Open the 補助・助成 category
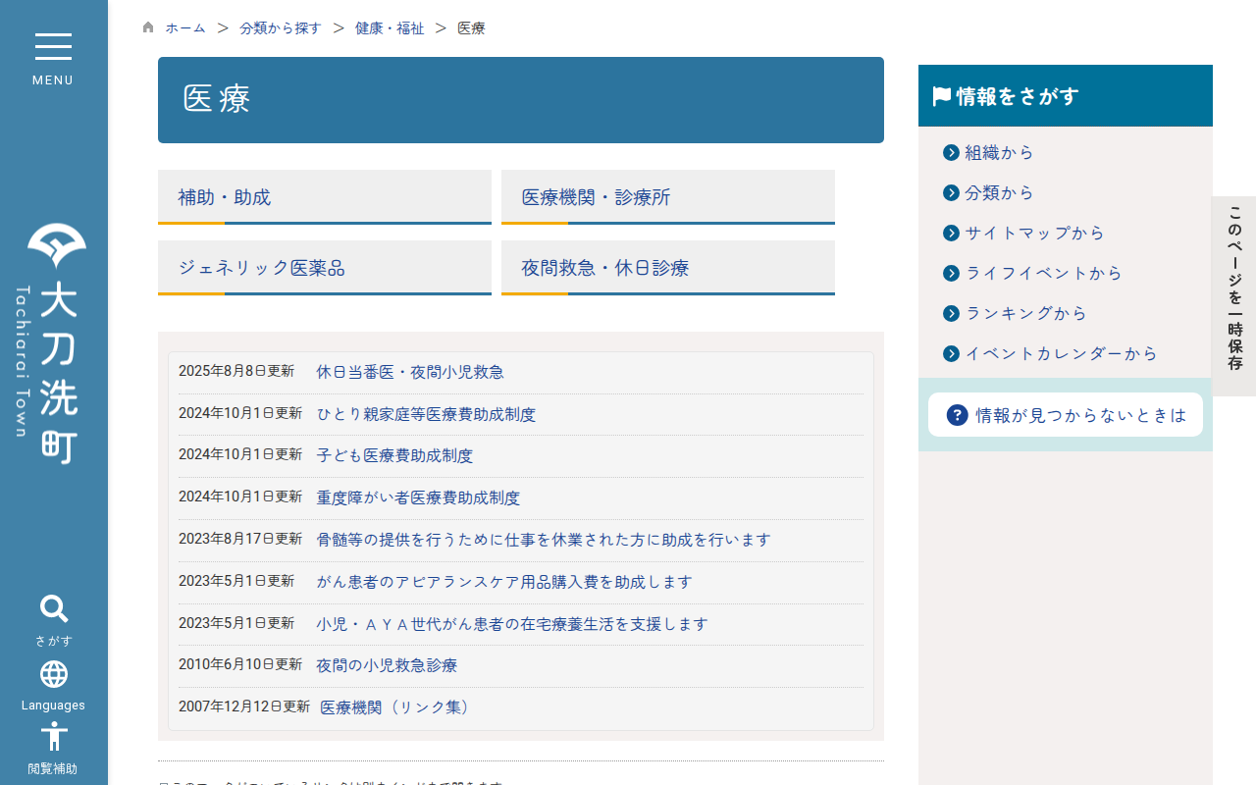This screenshot has width=1256, height=785. coord(325,197)
